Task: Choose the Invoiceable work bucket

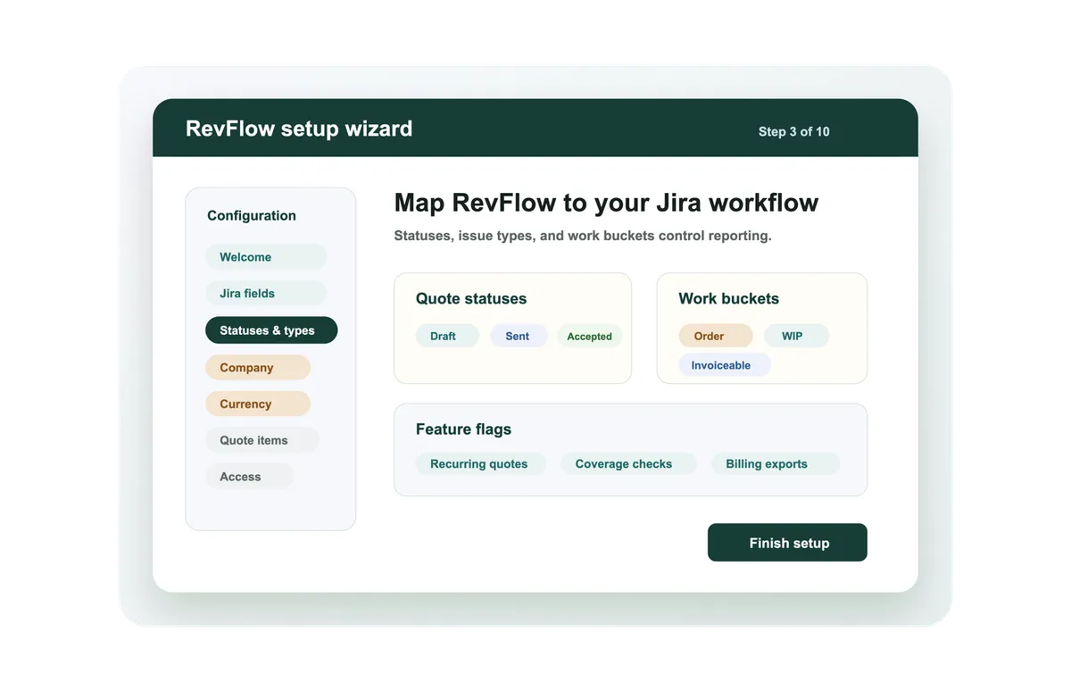Action: click(x=724, y=365)
